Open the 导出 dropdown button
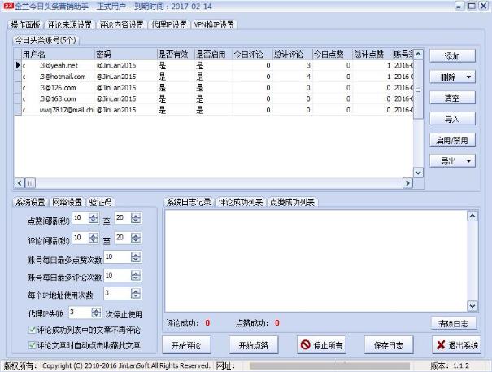Viewport: 492px width, 372px height. click(452, 161)
